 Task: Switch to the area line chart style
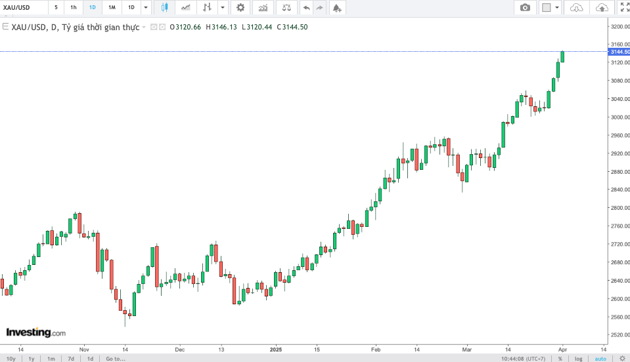[185, 8]
